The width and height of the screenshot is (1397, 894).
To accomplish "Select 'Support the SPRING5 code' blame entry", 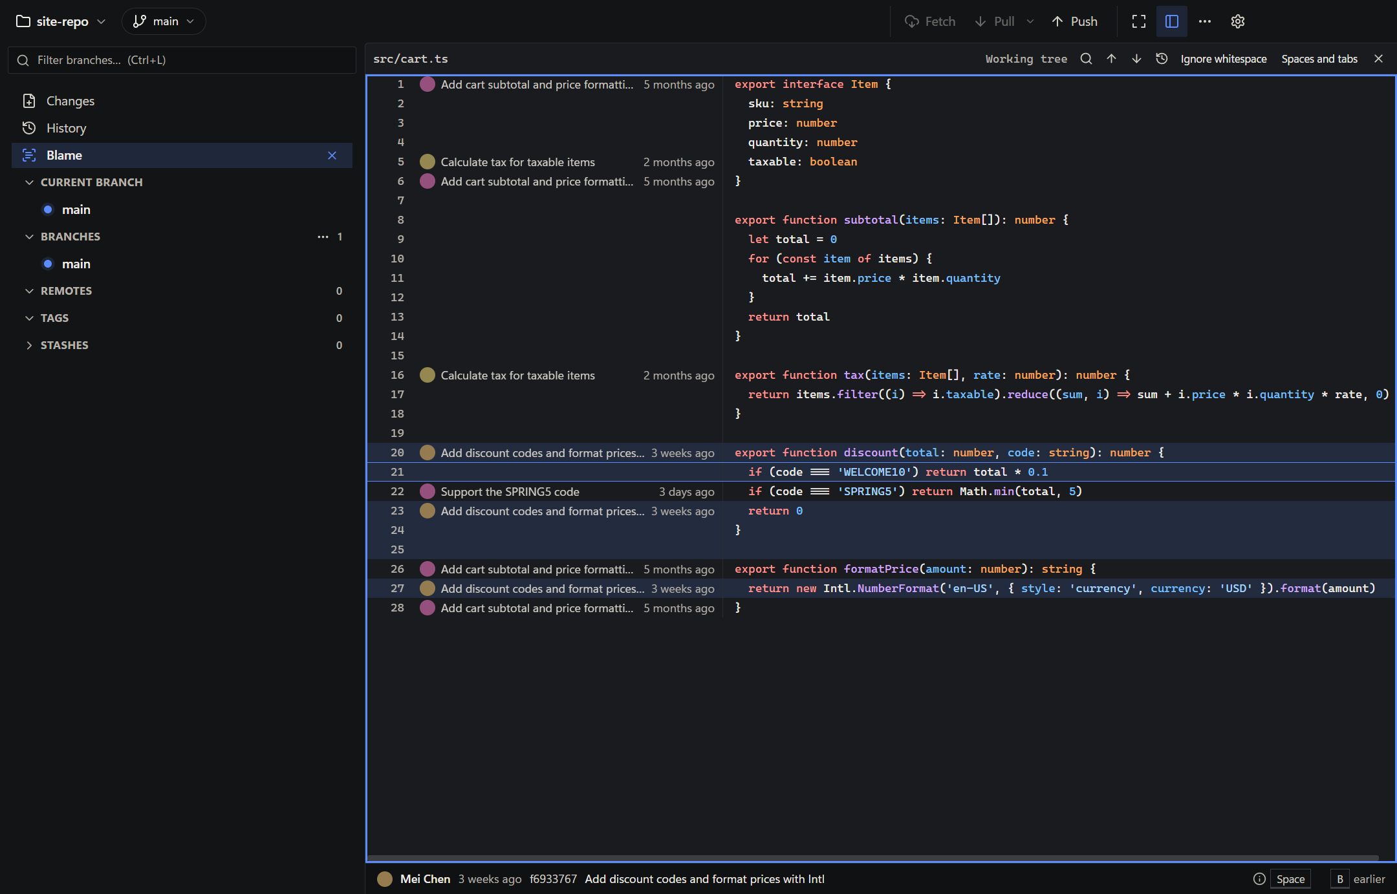I will click(510, 491).
